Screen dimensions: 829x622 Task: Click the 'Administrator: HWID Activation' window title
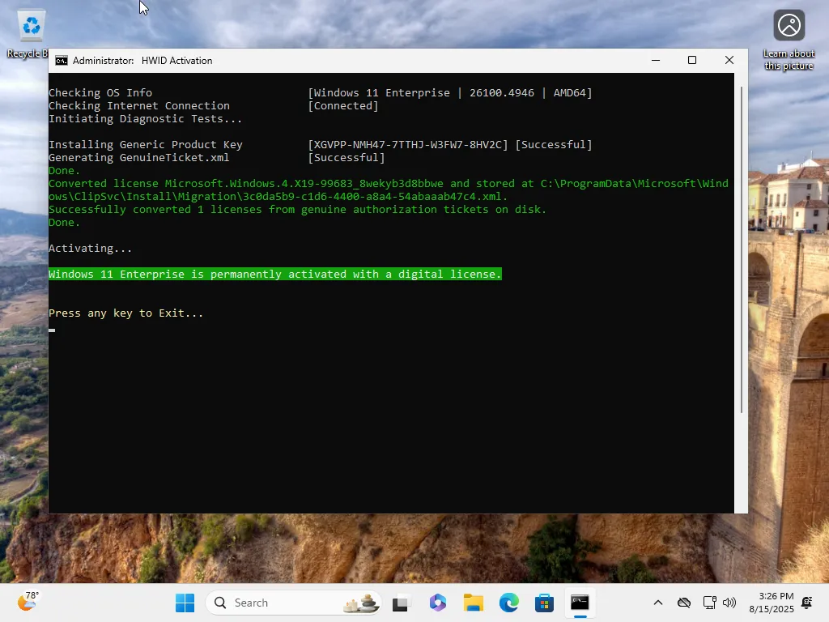coord(142,61)
